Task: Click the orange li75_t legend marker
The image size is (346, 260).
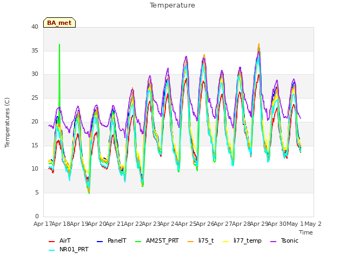Action: click(190, 242)
